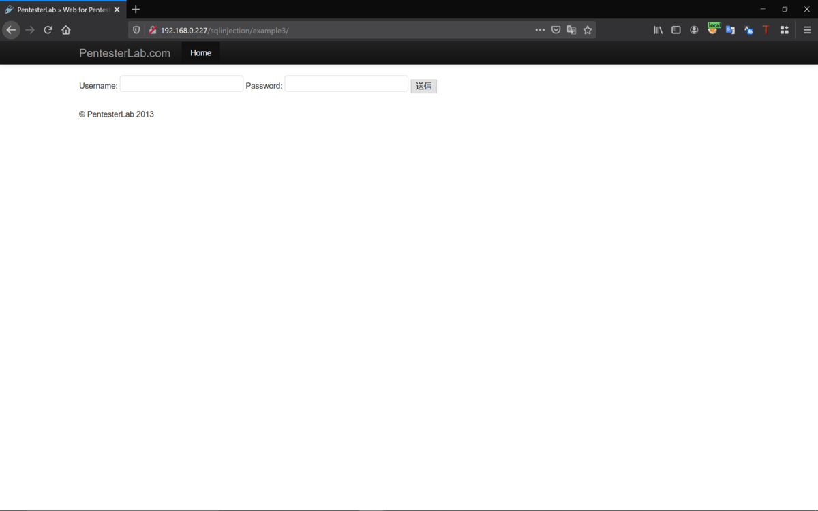
Task: Show the insecure connection info icon
Action: point(153,30)
